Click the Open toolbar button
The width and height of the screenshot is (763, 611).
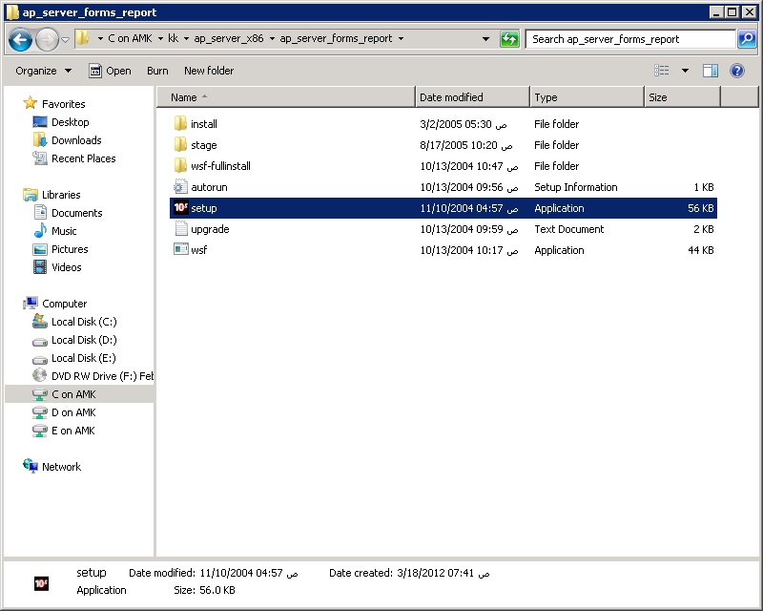[x=110, y=71]
